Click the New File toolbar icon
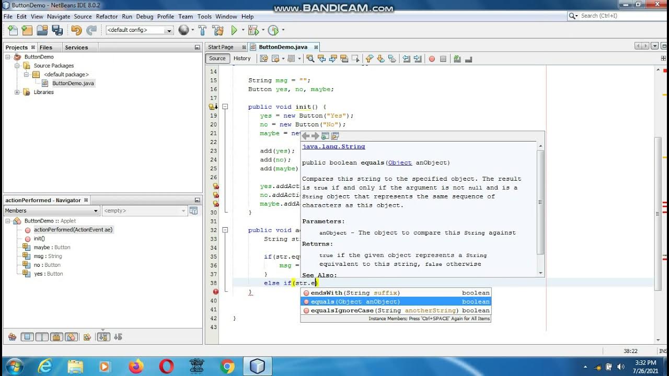669x376 pixels. click(12, 30)
